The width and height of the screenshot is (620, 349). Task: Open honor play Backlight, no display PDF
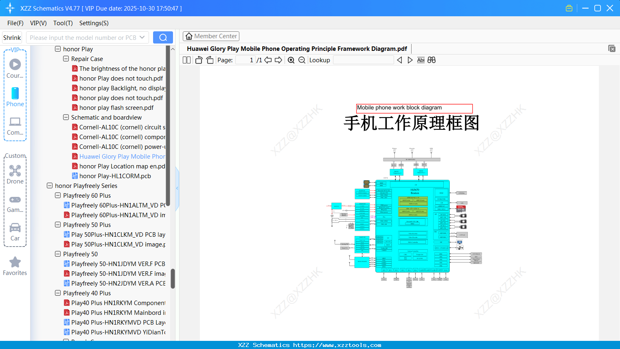[x=119, y=88]
